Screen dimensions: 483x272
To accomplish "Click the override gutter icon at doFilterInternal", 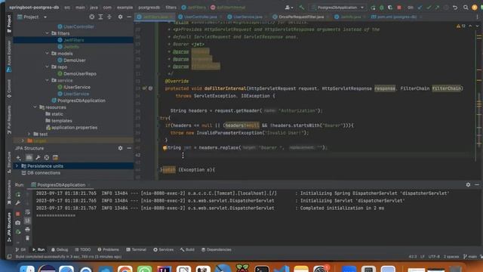I will [144, 88].
